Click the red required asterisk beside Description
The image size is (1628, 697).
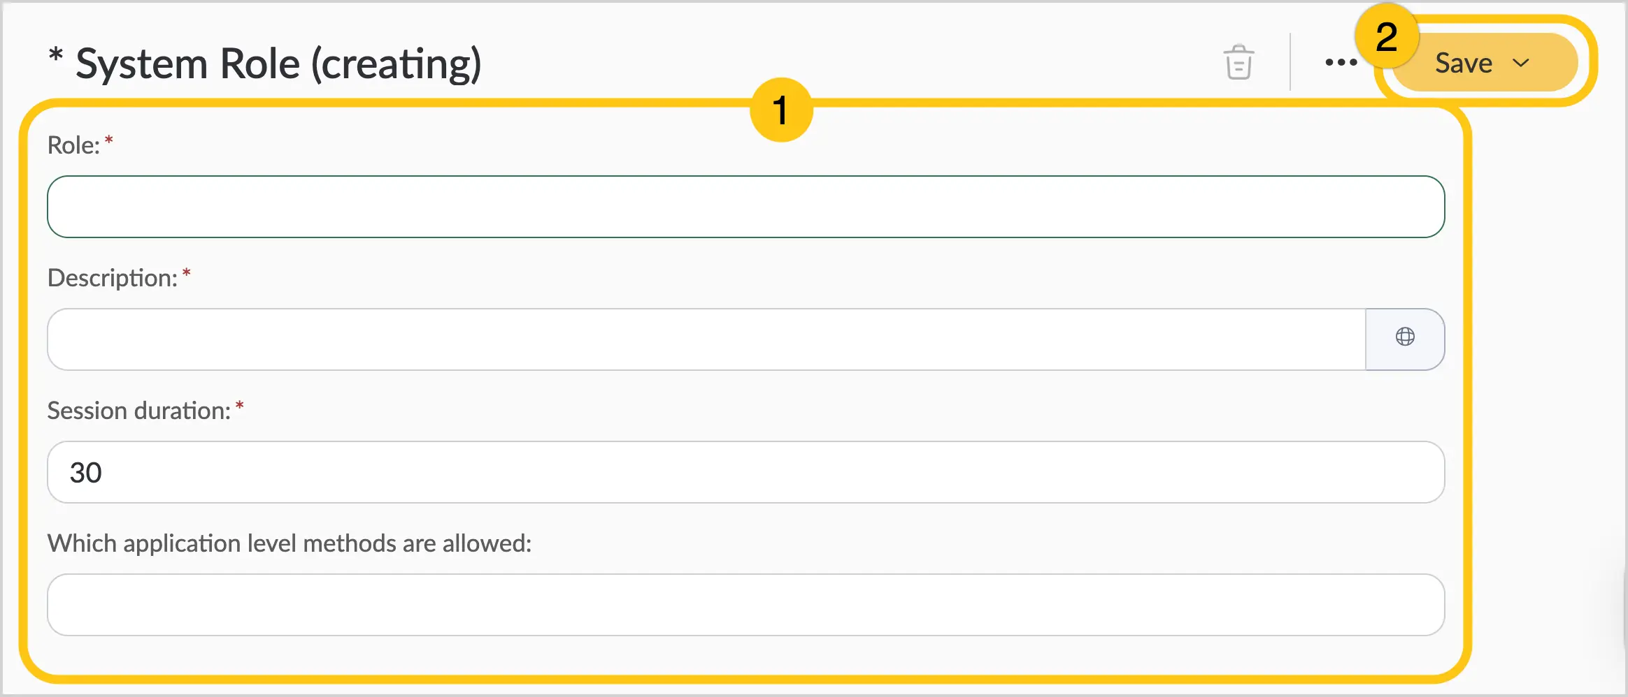(187, 273)
